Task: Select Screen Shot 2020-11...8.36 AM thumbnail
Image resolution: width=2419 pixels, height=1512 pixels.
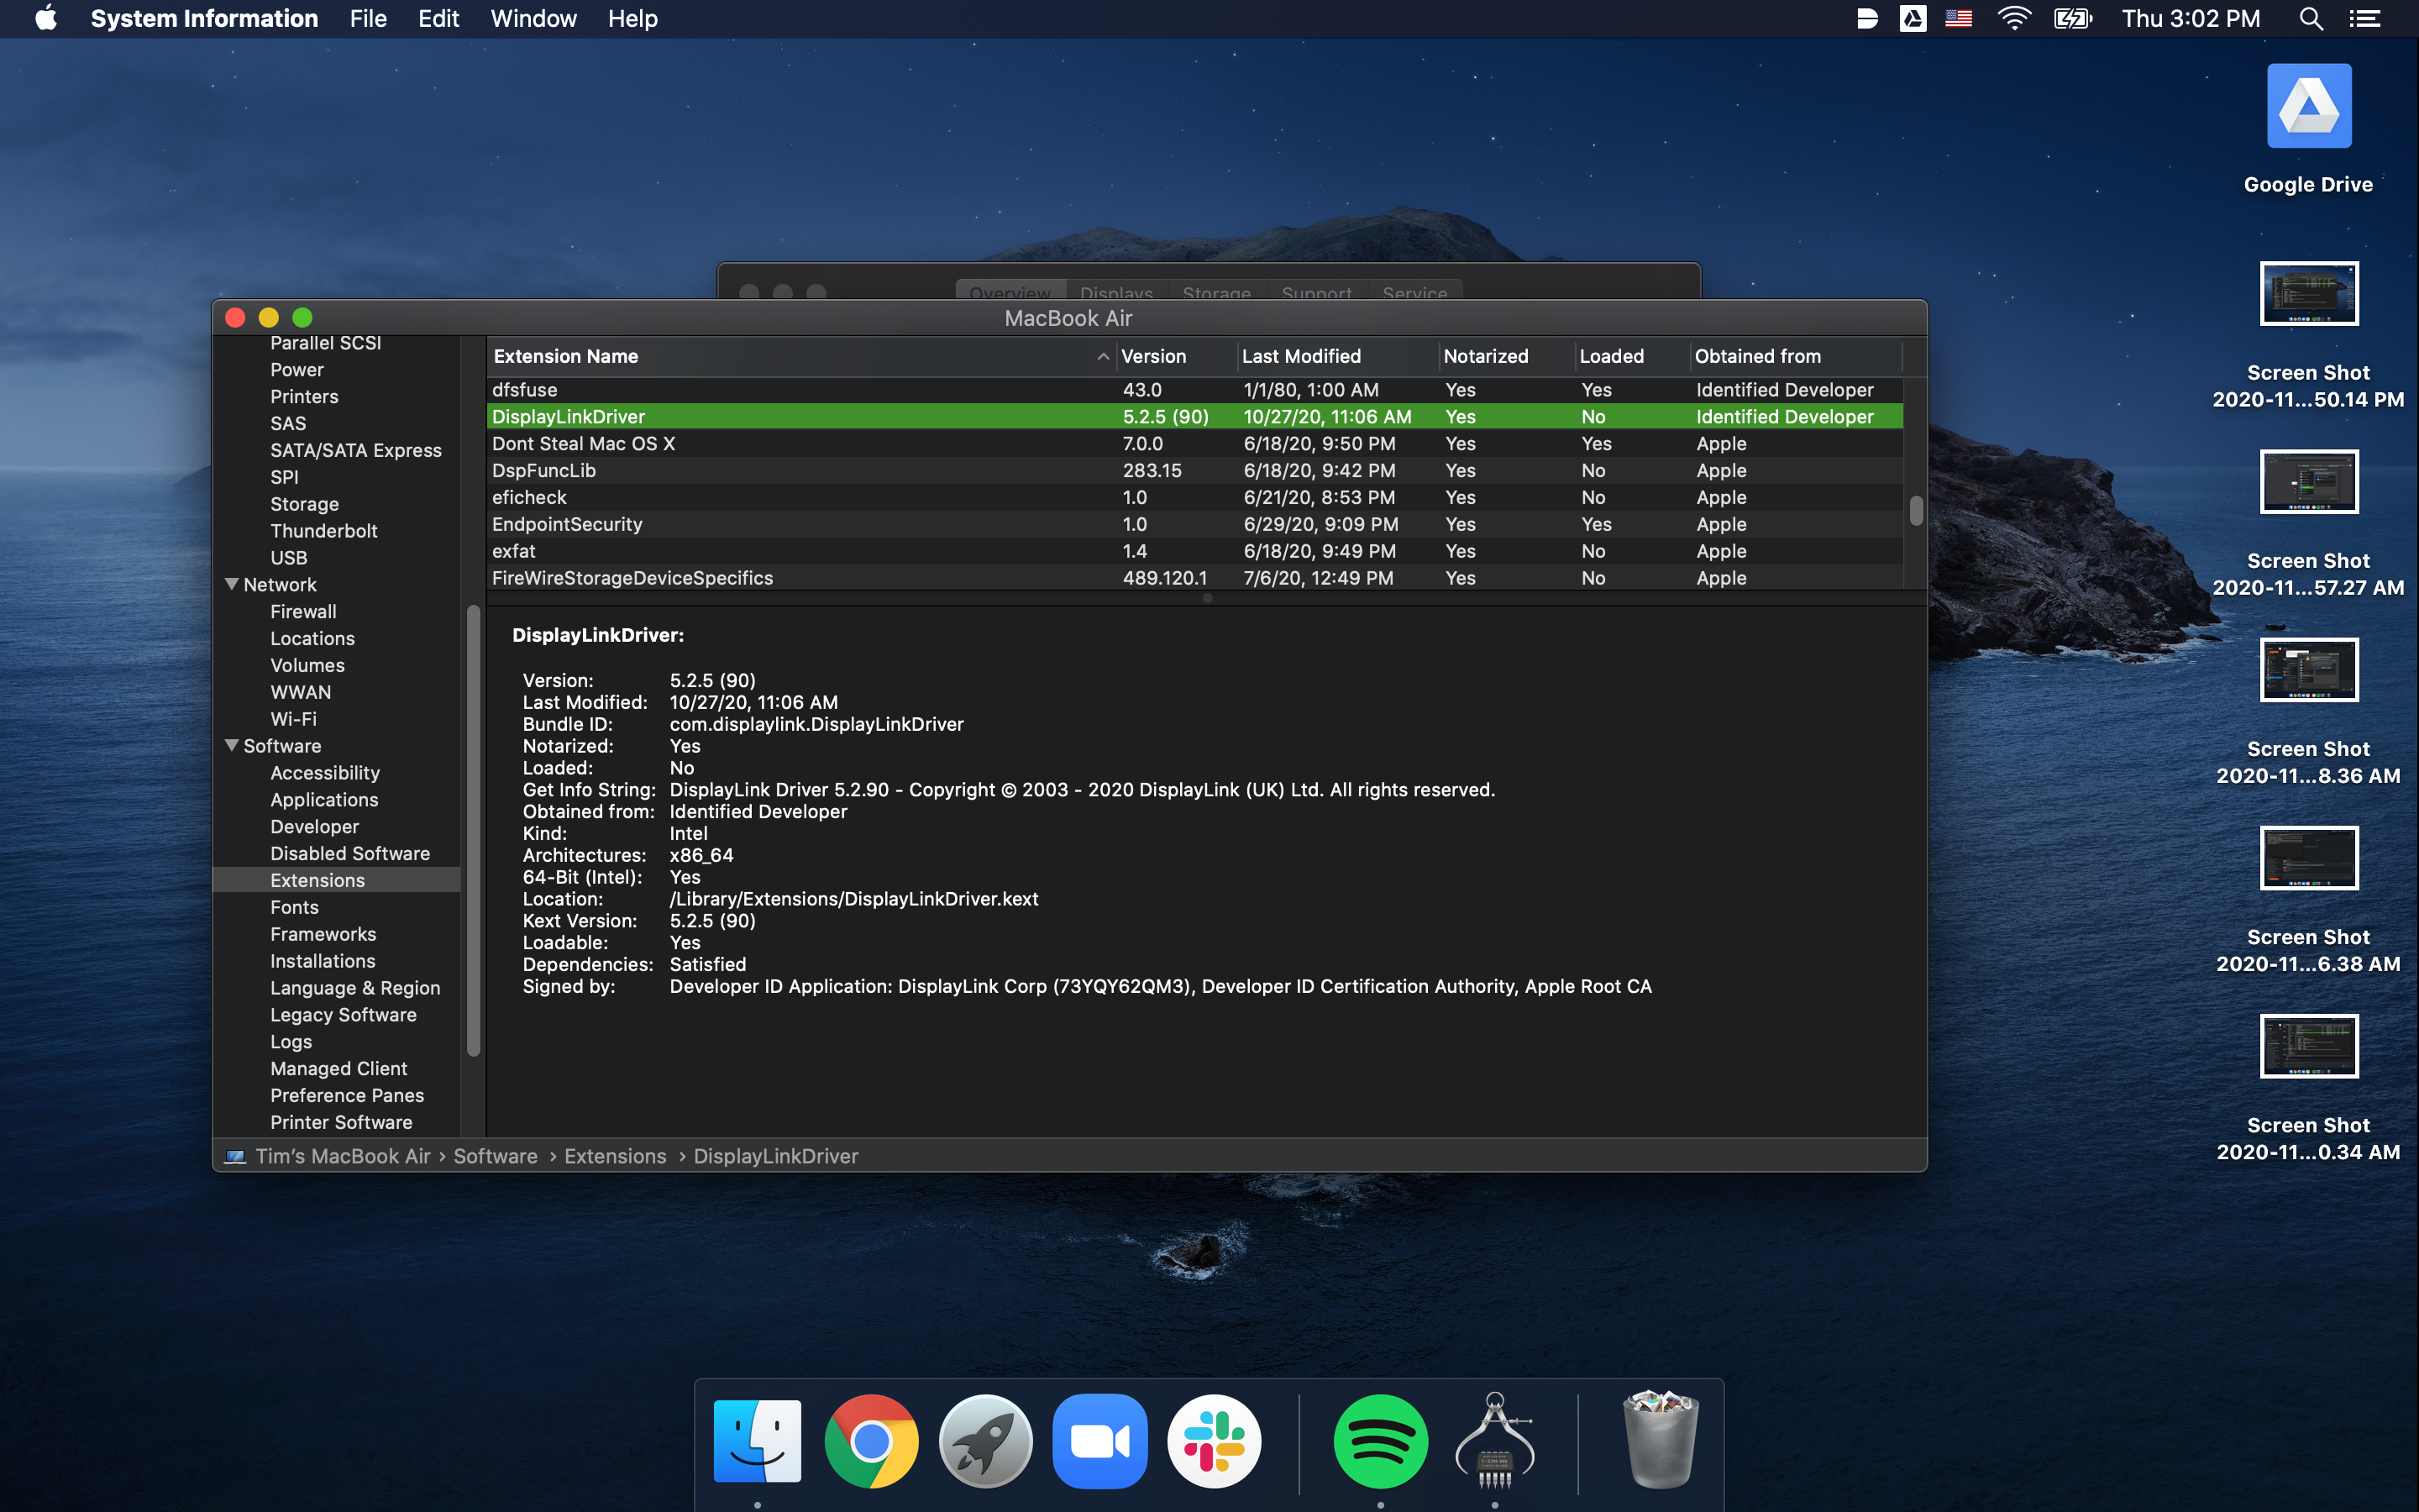Action: pyautogui.click(x=2308, y=669)
